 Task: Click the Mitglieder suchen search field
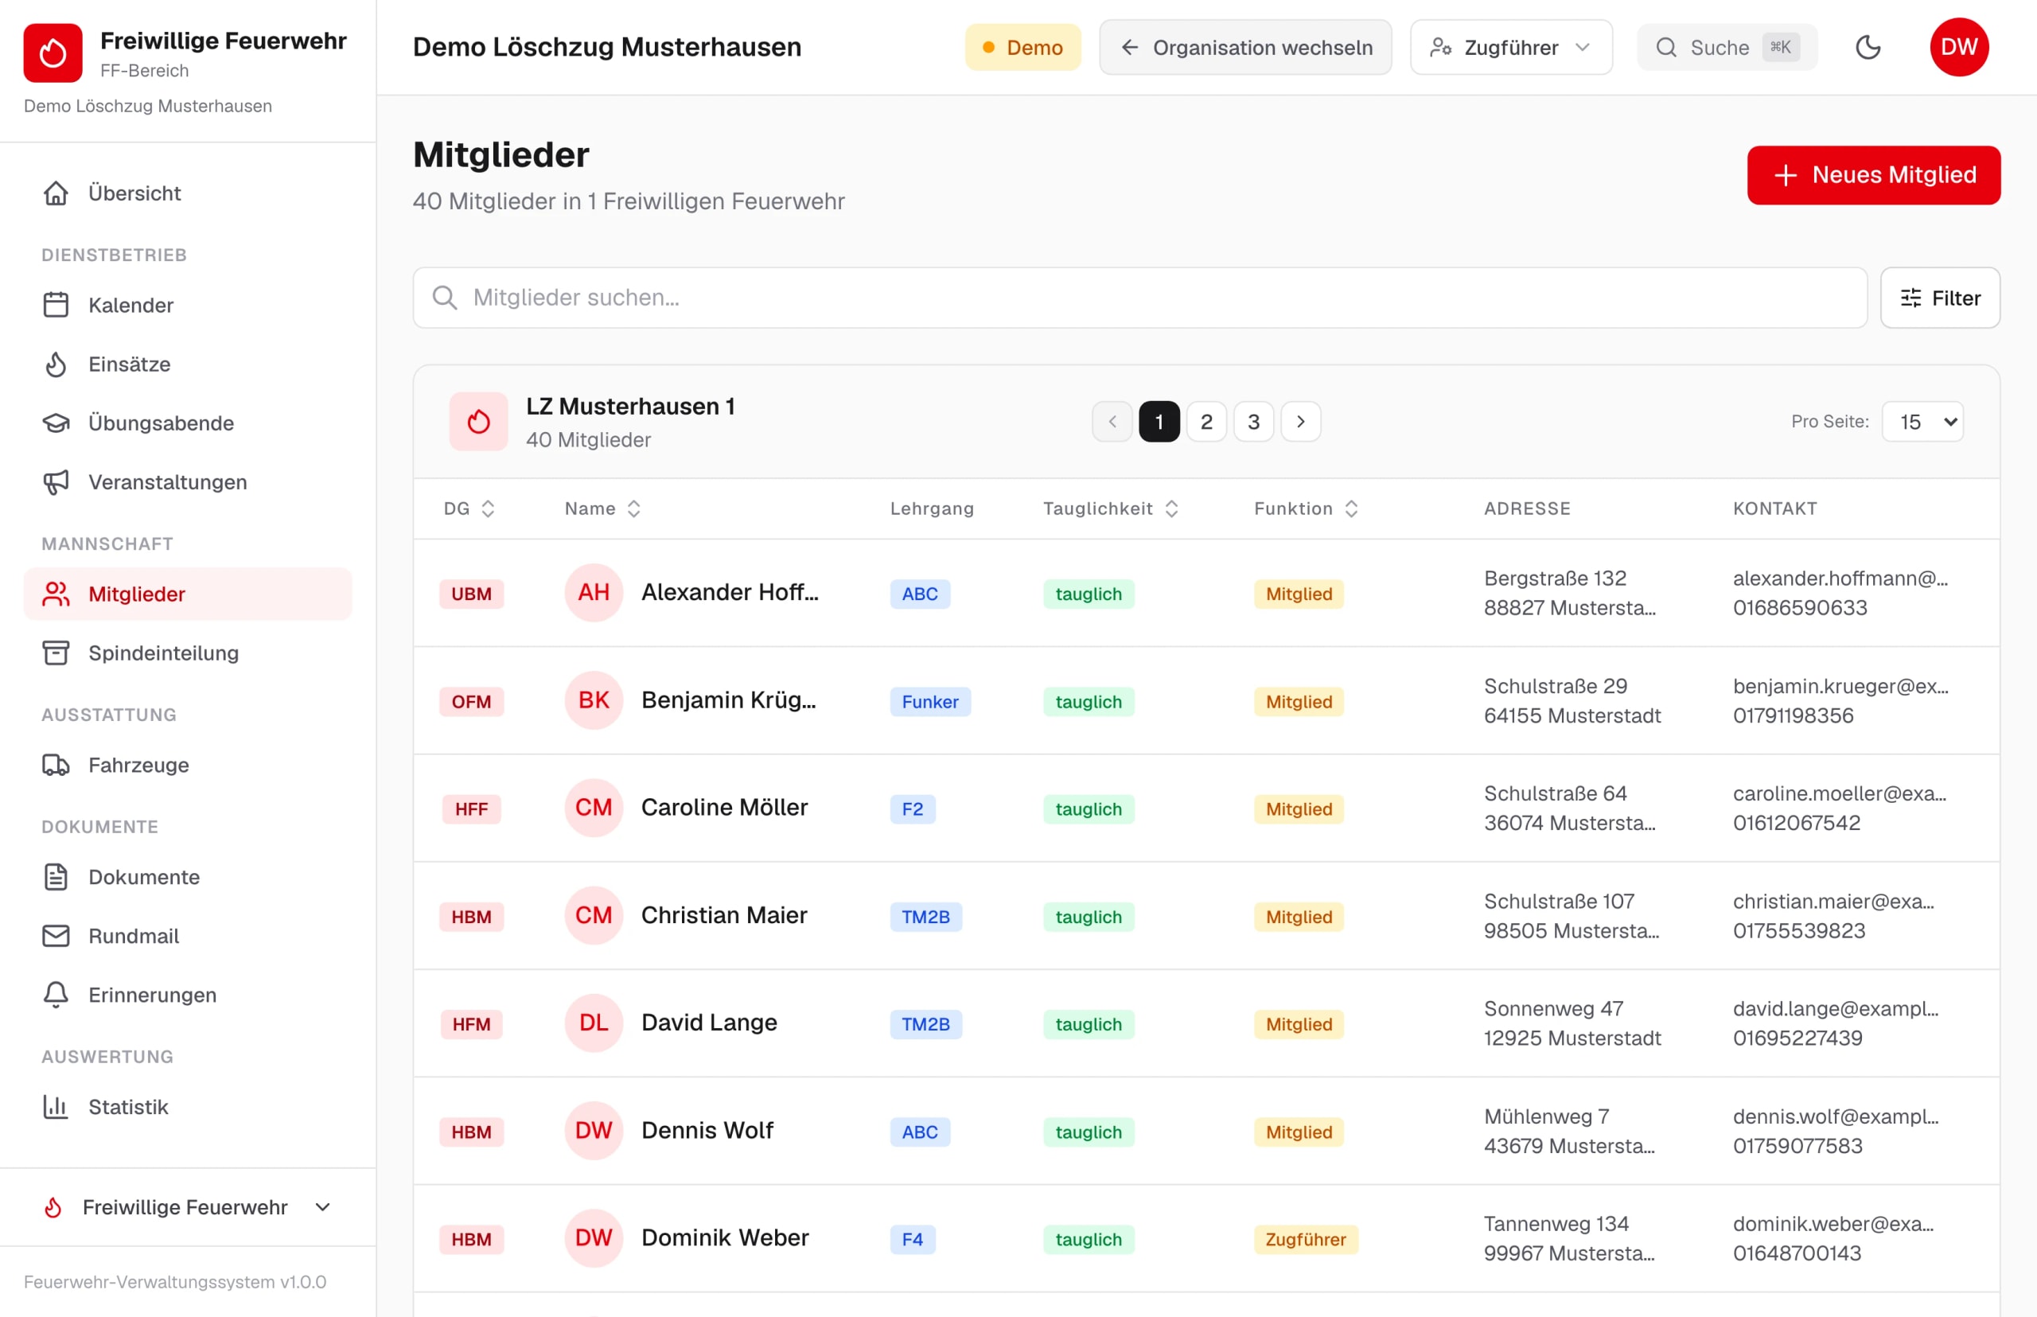1139,298
